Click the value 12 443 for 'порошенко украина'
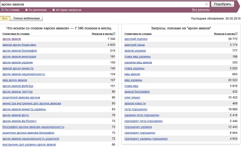The image size is (241, 147). 233,127
